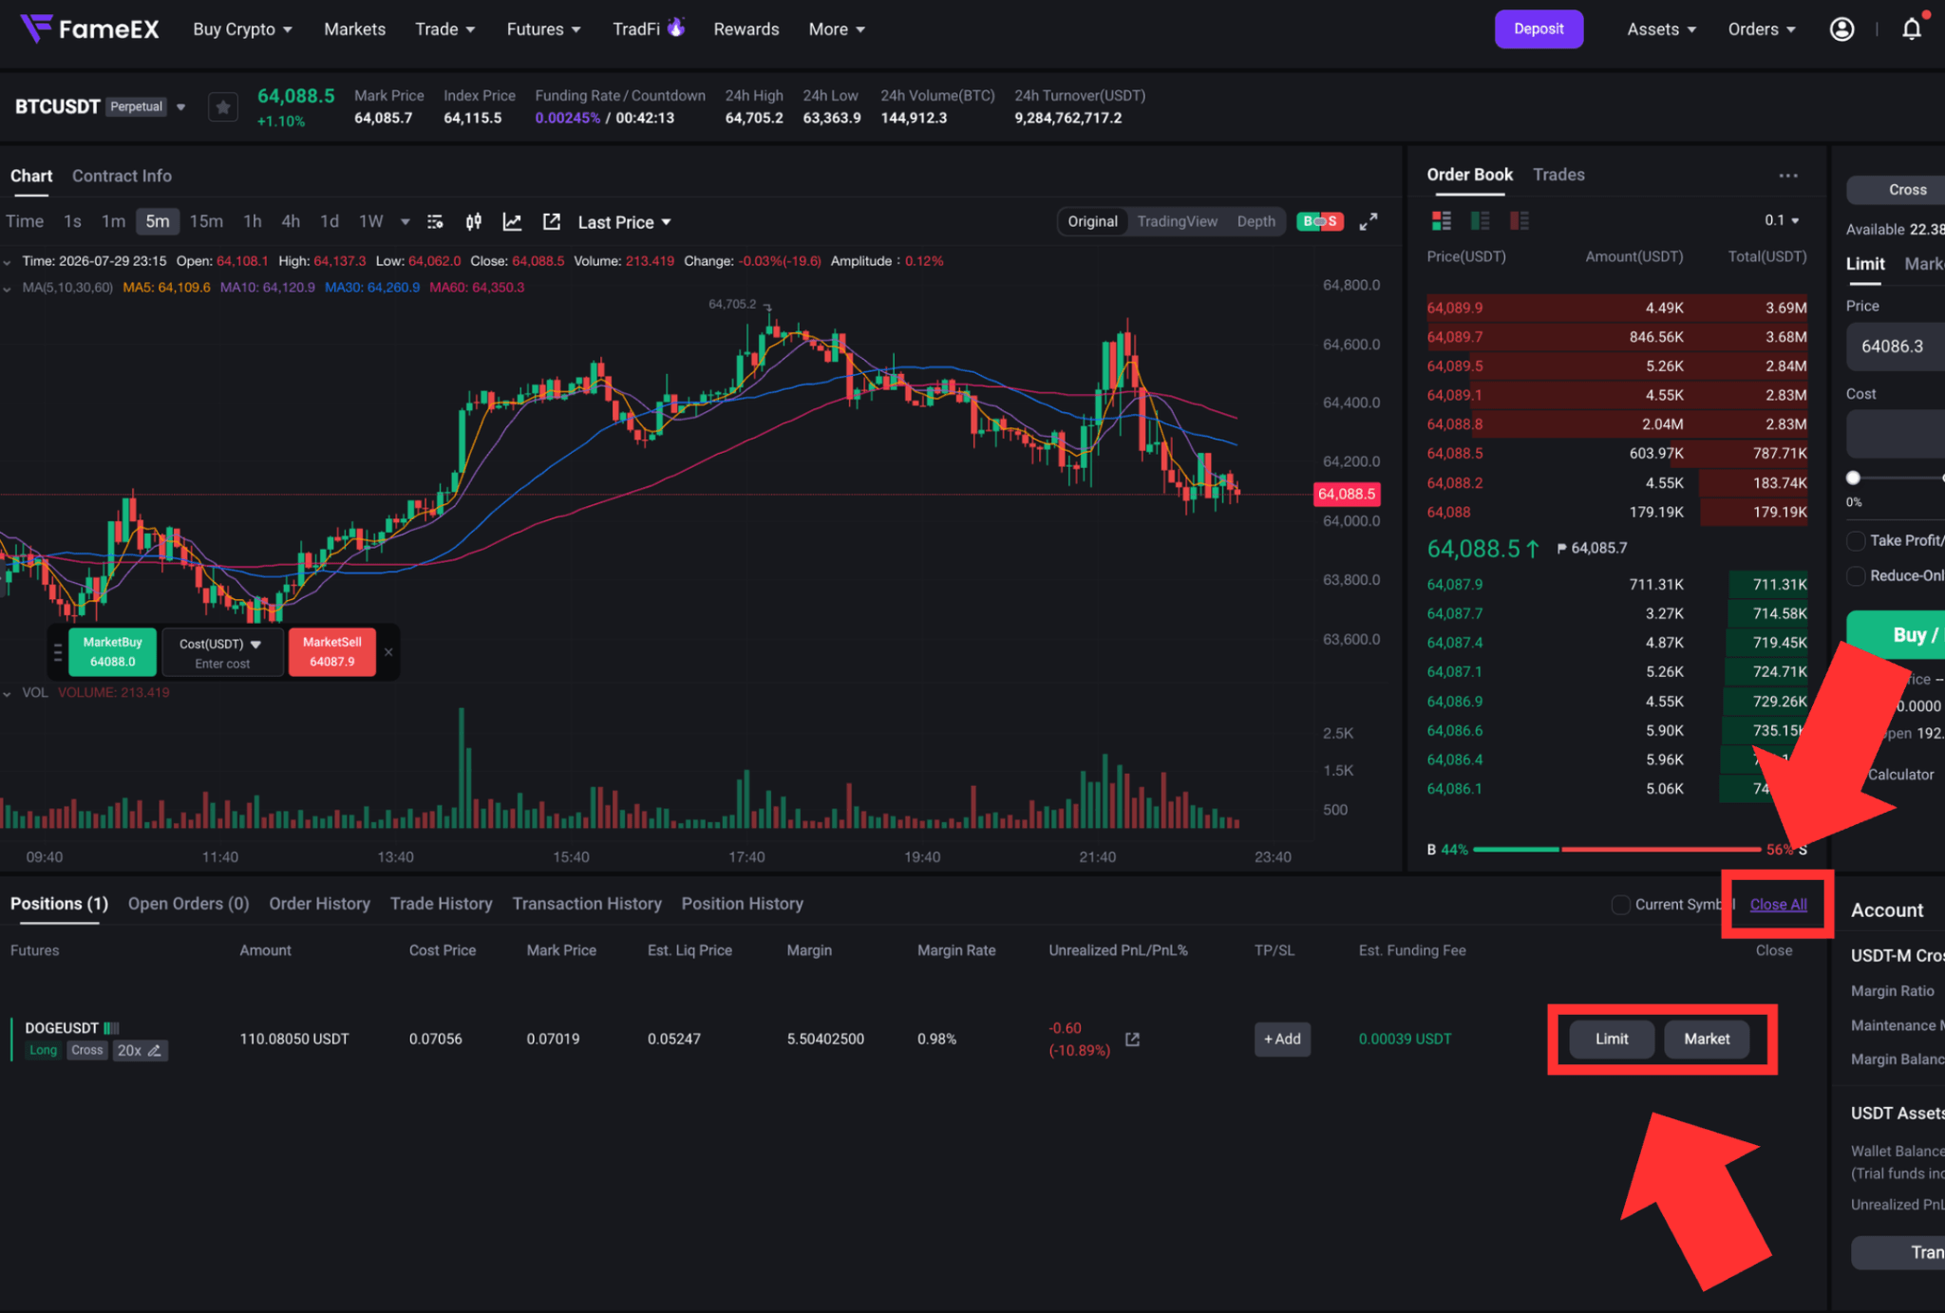
Task: Open Transaction History tab
Action: [587, 904]
